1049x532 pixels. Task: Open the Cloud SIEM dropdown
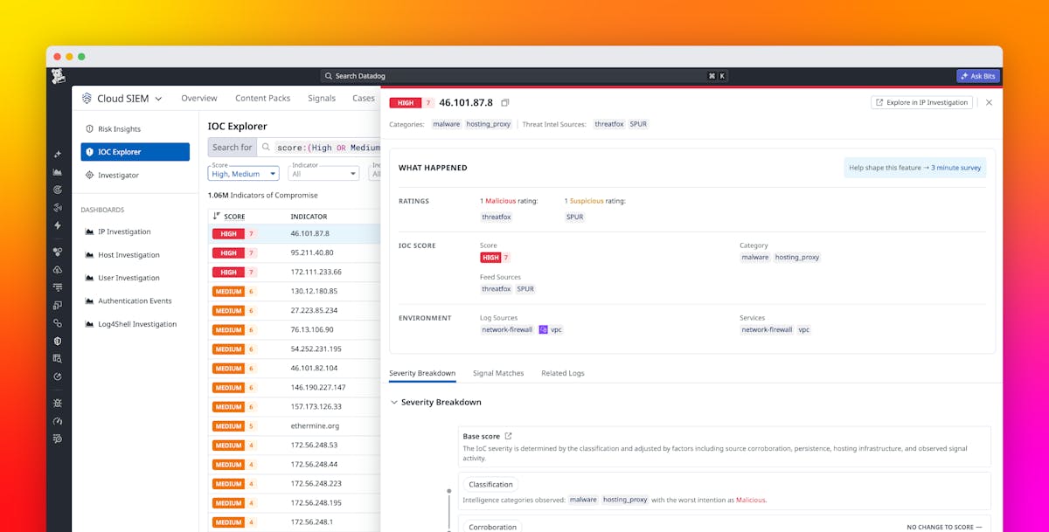(160, 98)
